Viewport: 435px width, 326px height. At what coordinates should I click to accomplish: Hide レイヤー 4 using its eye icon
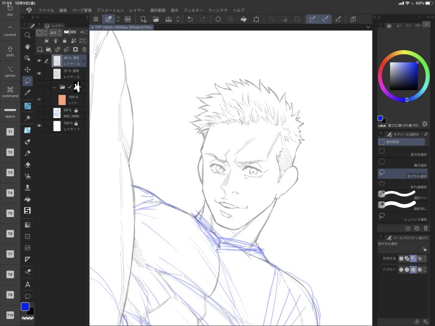[39, 60]
